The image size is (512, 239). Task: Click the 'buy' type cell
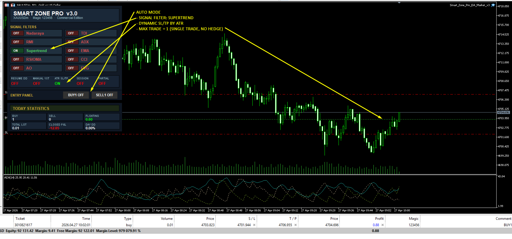(x=129, y=225)
